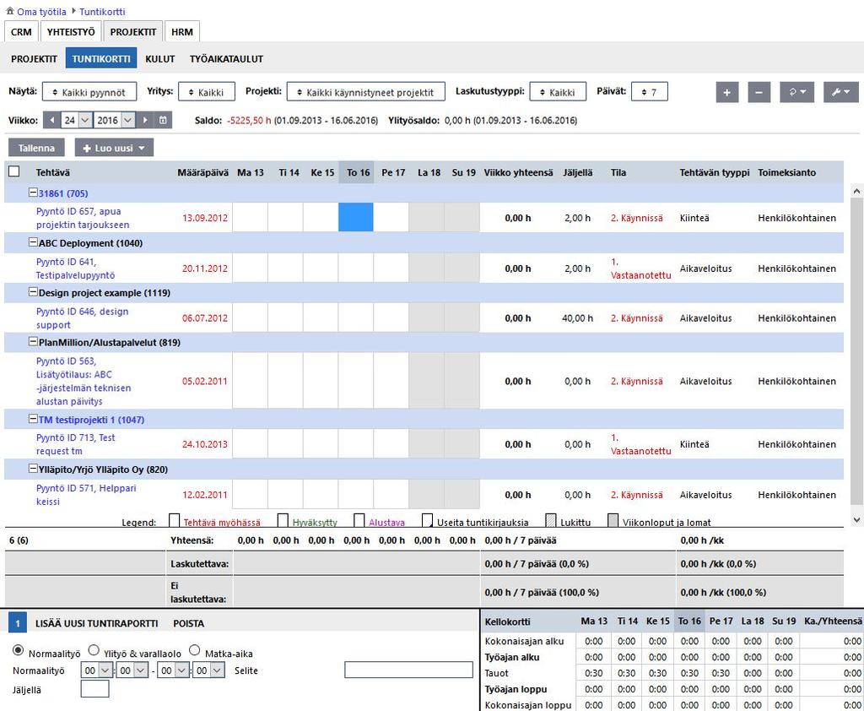Open Pyyntö ID 563 Lisätyötilaus link
The width and height of the screenshot is (864, 711).
point(84,381)
